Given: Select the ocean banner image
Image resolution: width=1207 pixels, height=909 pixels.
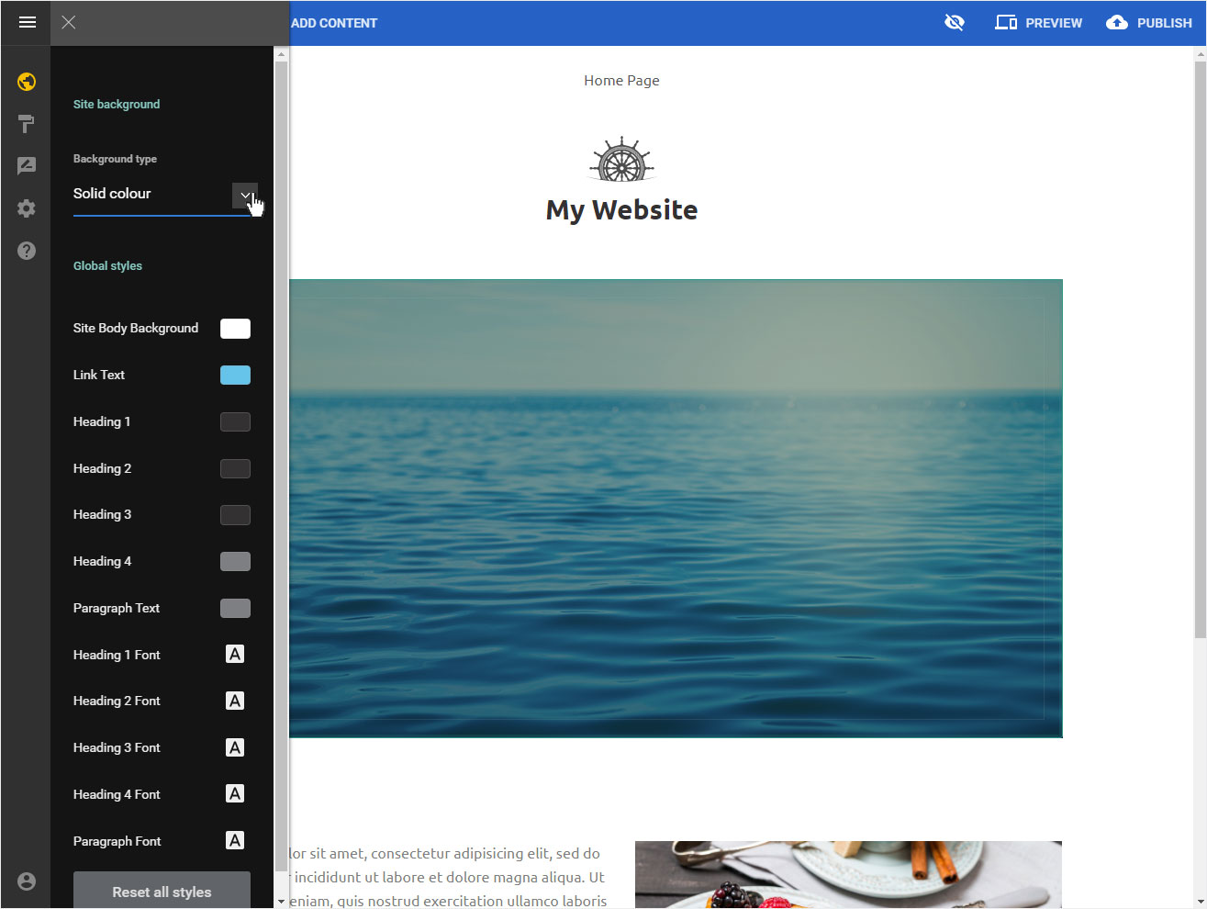Looking at the screenshot, I should point(676,508).
